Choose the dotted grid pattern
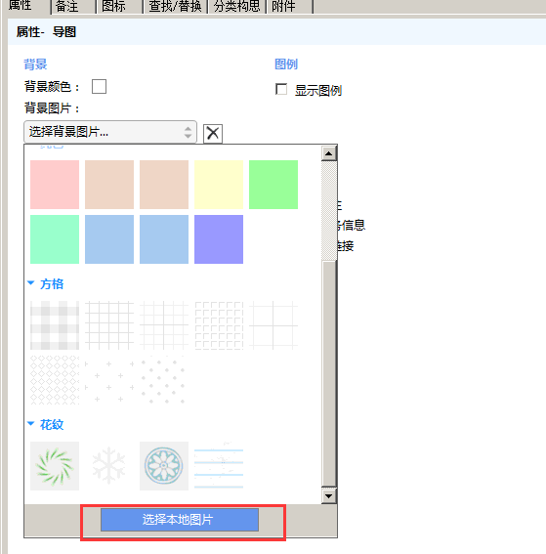The image size is (546, 554). [x=164, y=380]
